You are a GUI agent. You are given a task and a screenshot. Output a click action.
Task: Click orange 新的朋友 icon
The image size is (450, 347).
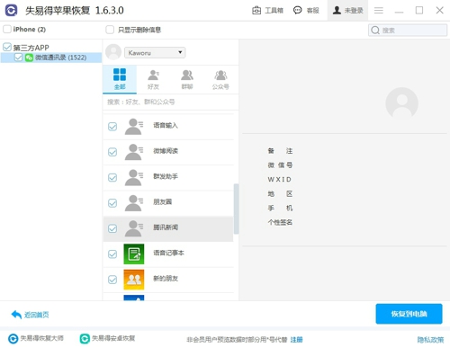134,280
